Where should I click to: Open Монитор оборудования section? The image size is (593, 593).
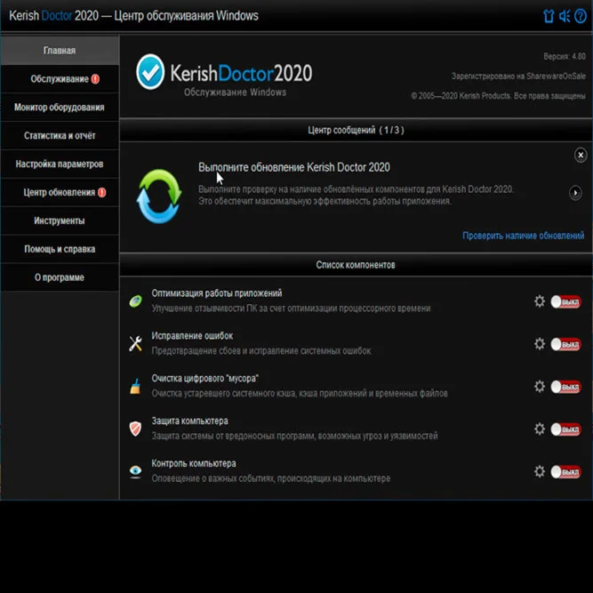[60, 108]
